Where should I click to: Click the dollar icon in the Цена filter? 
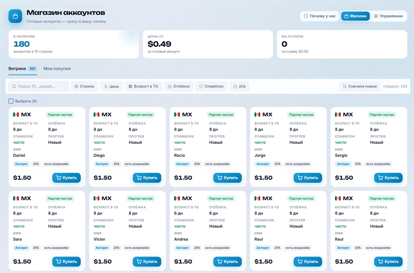[x=106, y=86]
